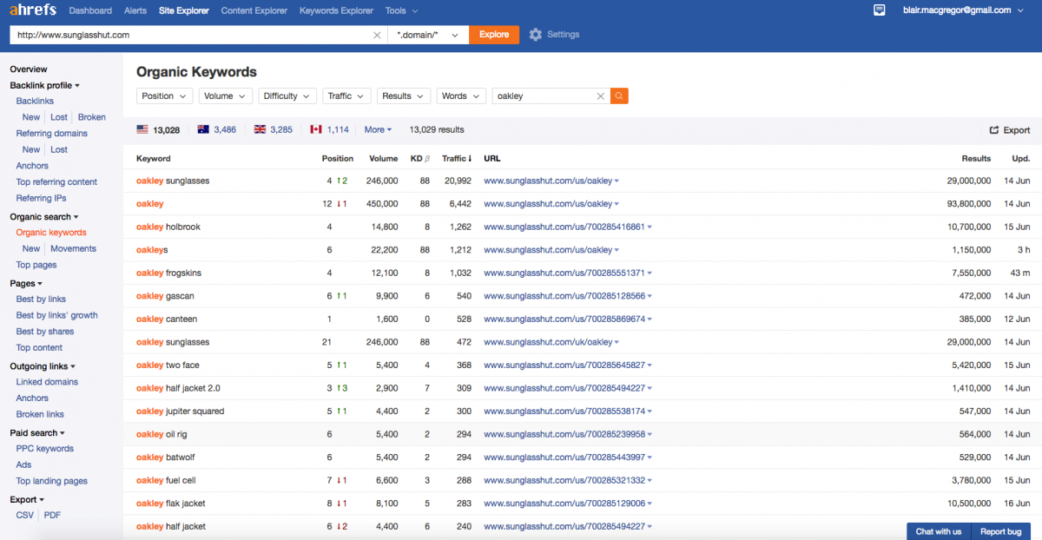
Task: Open 'oakley flak jacket' keyword link
Action: pos(171,504)
